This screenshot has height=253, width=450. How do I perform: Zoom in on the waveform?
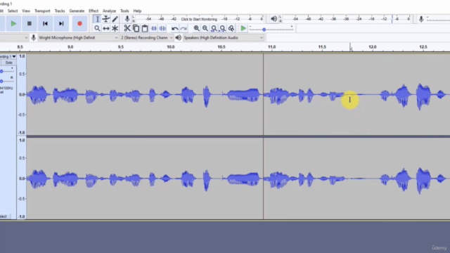coord(196,28)
